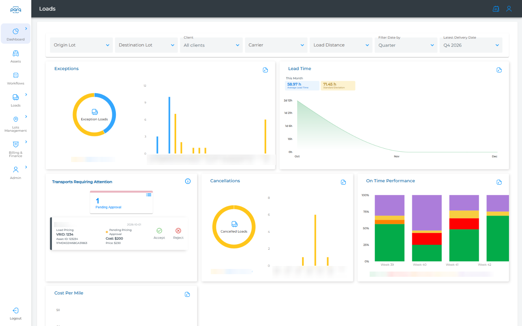Open list view icon on Pending Approval card
Screen dimensions: 522x326
[x=149, y=195]
